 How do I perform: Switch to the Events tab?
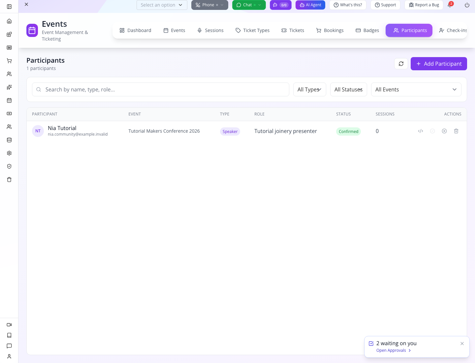(174, 30)
